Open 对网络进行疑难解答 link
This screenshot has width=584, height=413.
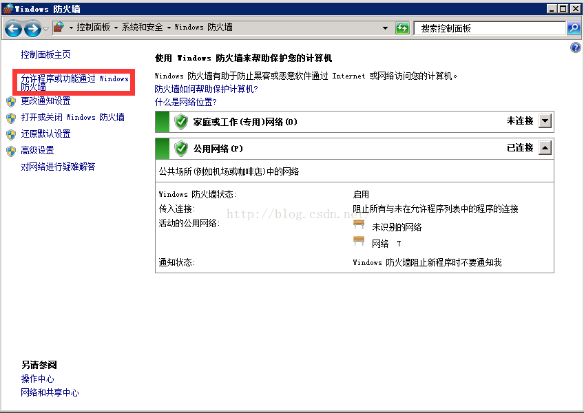pos(58,167)
